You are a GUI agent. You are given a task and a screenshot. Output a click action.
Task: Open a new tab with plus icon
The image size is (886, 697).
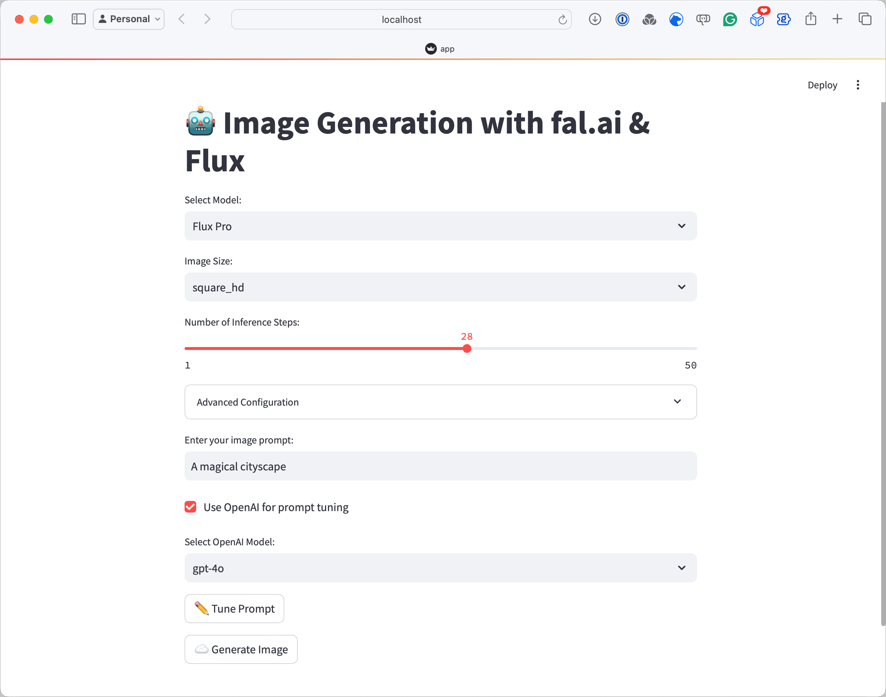click(x=837, y=19)
